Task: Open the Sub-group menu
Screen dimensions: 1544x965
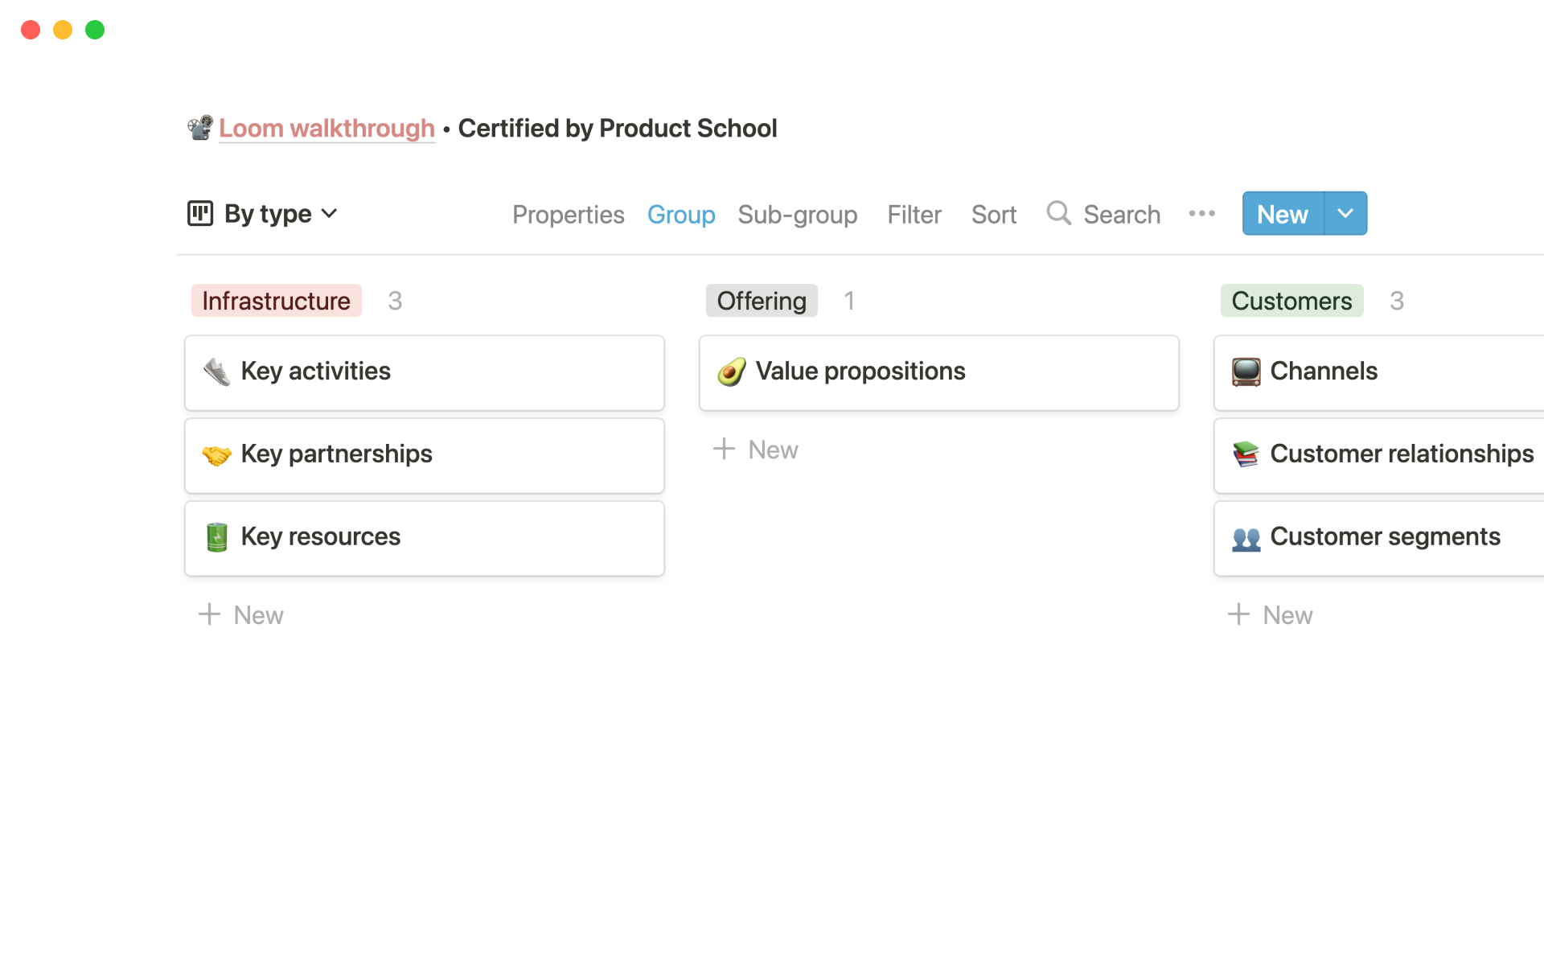Action: pos(797,215)
